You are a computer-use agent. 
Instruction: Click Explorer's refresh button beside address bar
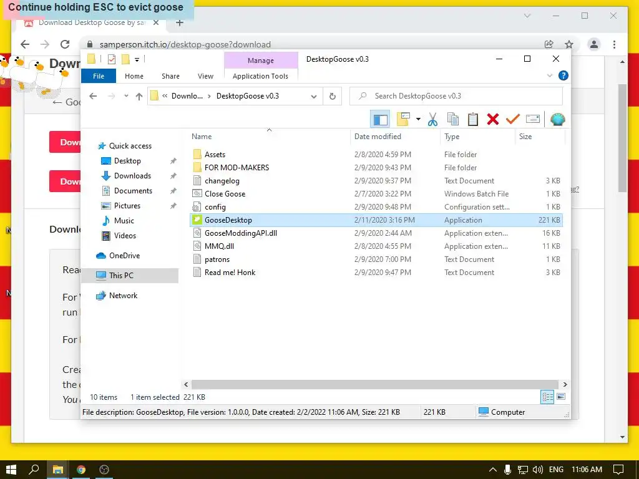pyautogui.click(x=333, y=96)
